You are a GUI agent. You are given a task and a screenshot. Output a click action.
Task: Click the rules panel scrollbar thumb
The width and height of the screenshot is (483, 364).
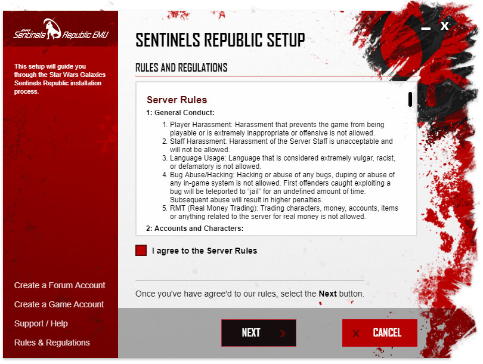coord(410,99)
